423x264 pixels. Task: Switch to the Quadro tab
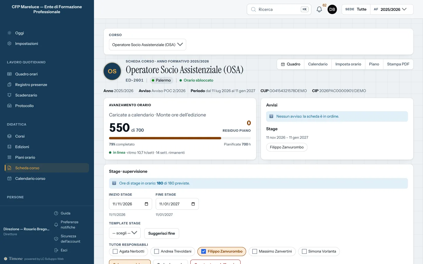(x=291, y=64)
